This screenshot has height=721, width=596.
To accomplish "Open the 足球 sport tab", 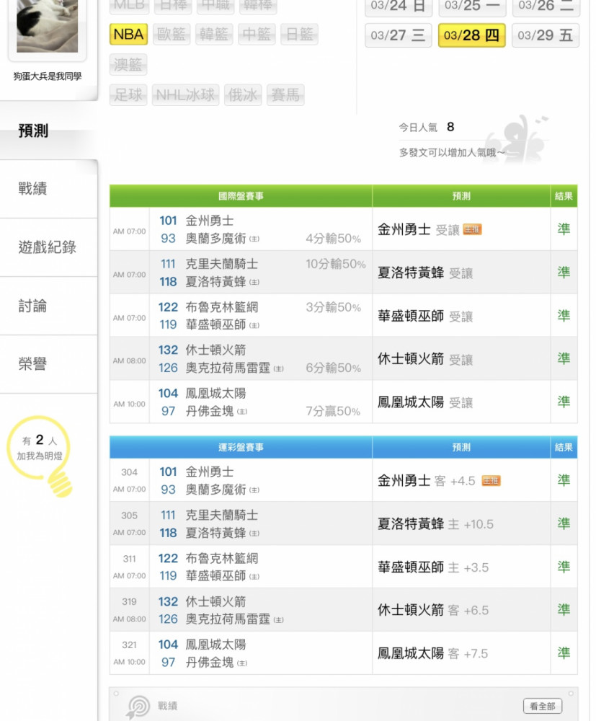I will coord(128,94).
